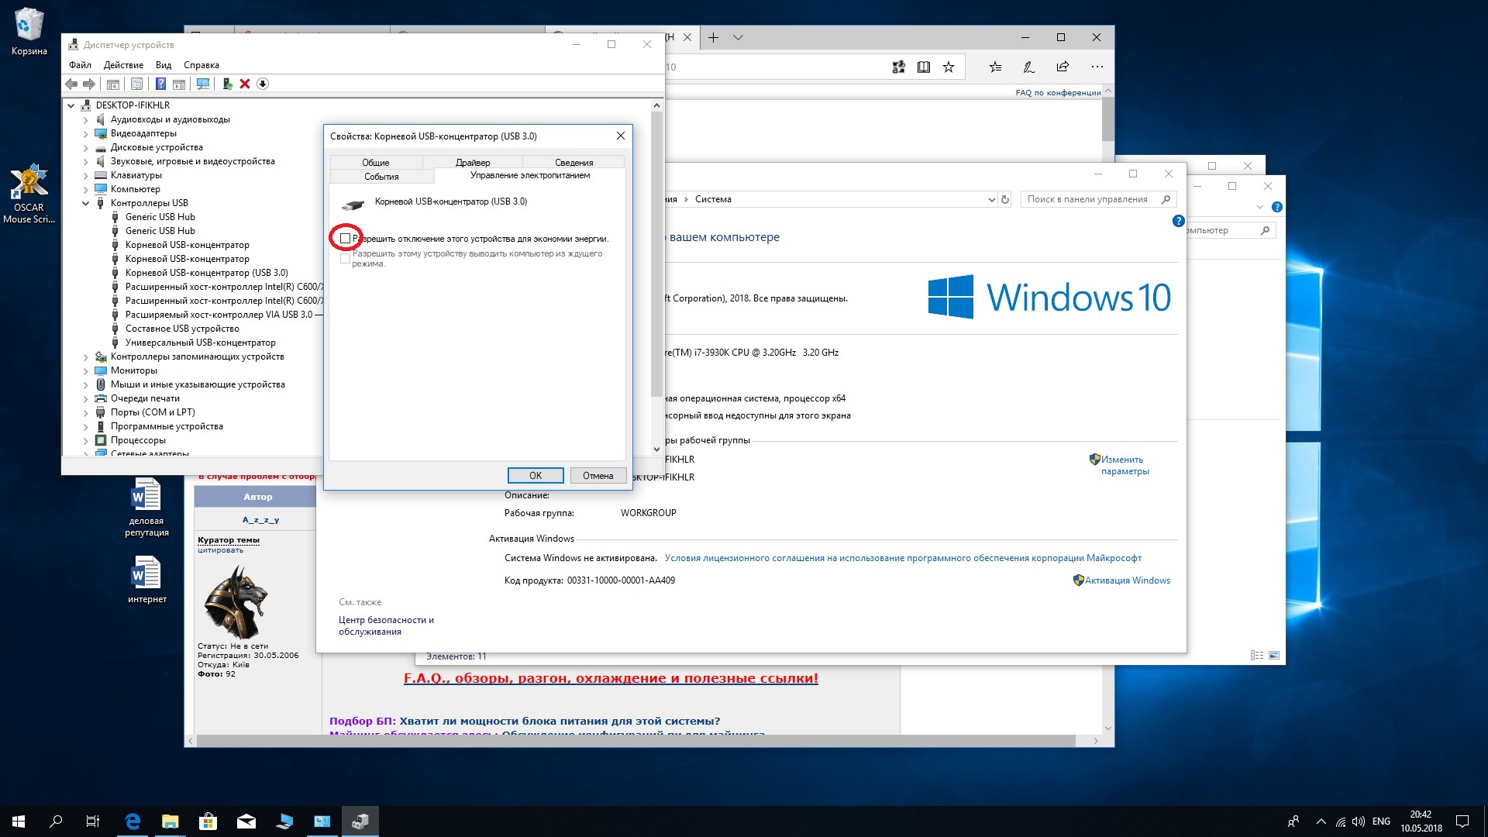Click the blue help question mark icon
This screenshot has width=1488, height=837.
pyautogui.click(x=160, y=84)
